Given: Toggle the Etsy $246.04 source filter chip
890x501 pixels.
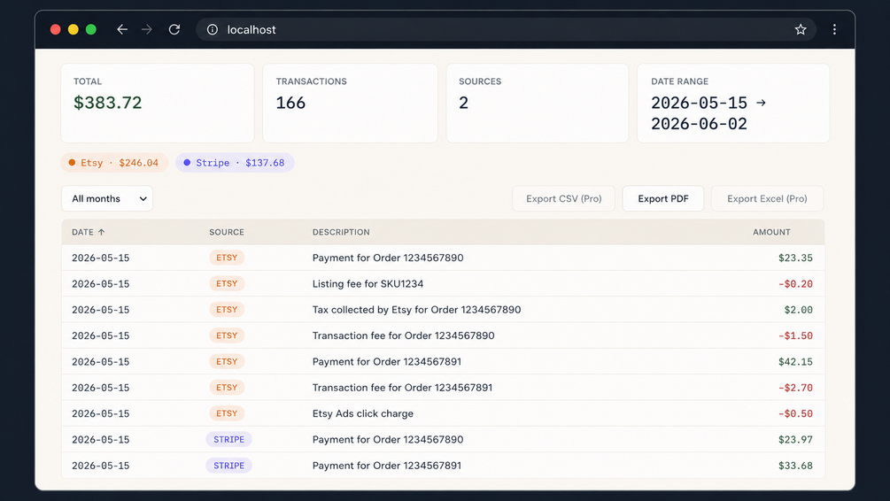Looking at the screenshot, I should click(x=114, y=163).
